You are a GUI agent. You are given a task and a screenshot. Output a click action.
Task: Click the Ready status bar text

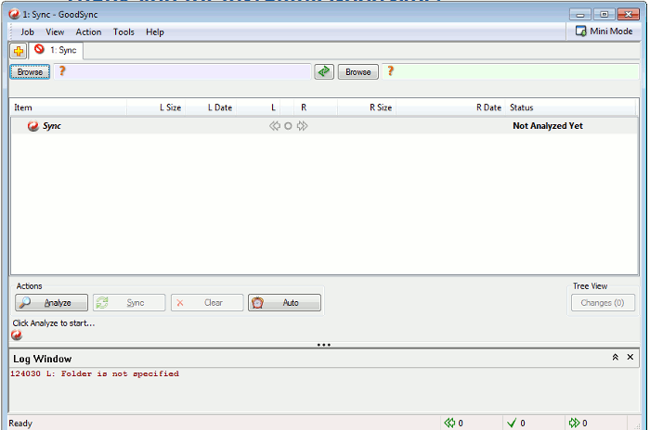(20, 423)
